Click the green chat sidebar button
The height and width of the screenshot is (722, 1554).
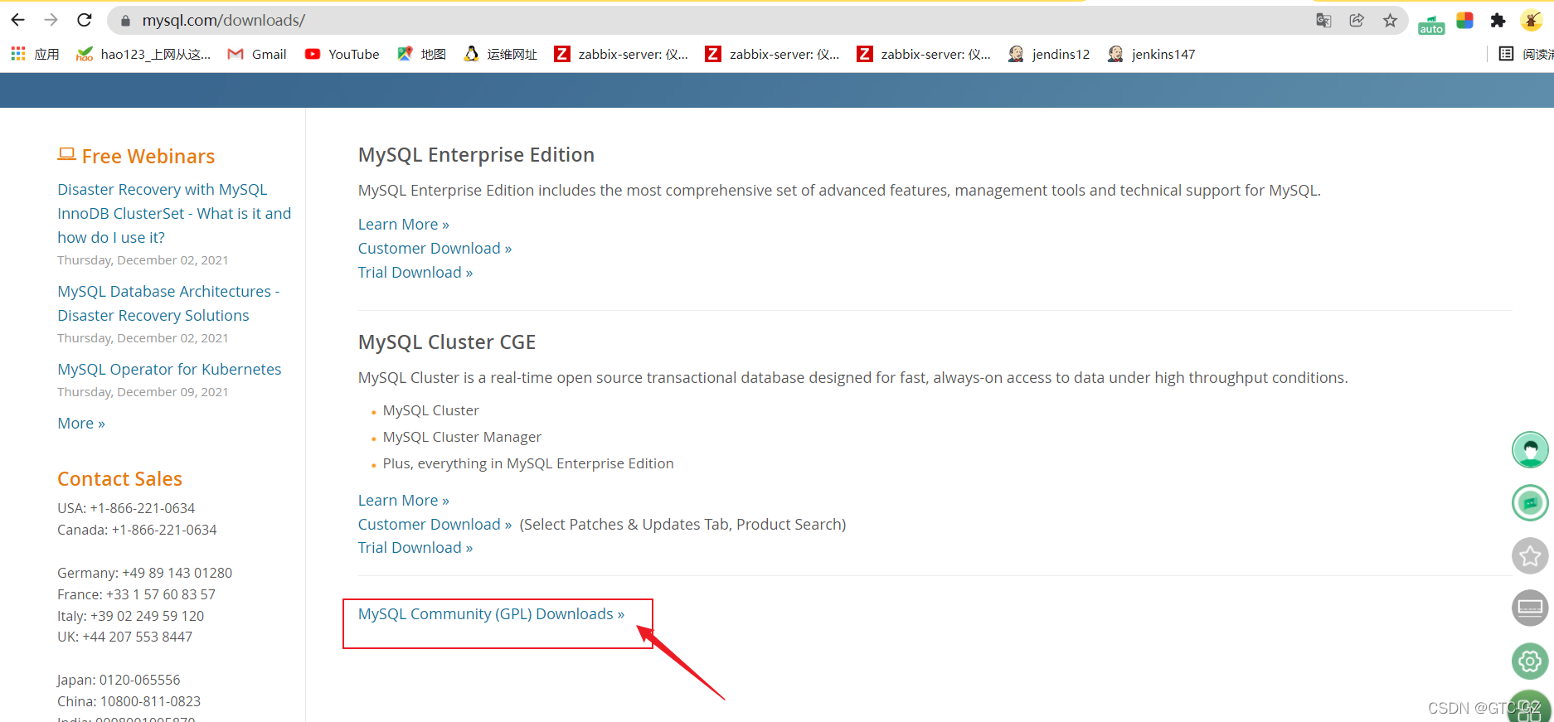pos(1530,503)
